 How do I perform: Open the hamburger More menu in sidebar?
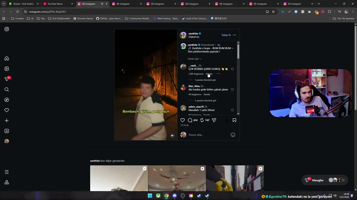7,172
